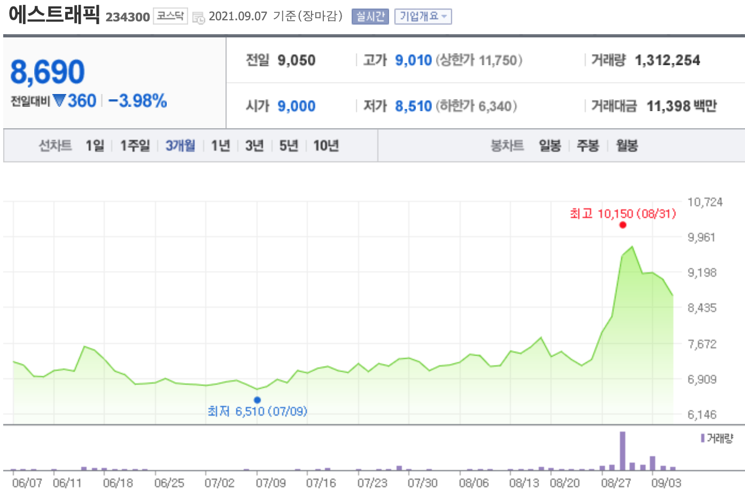This screenshot has height=500, width=745.
Task: Click the -3.98% change rate text
Action: click(x=137, y=100)
